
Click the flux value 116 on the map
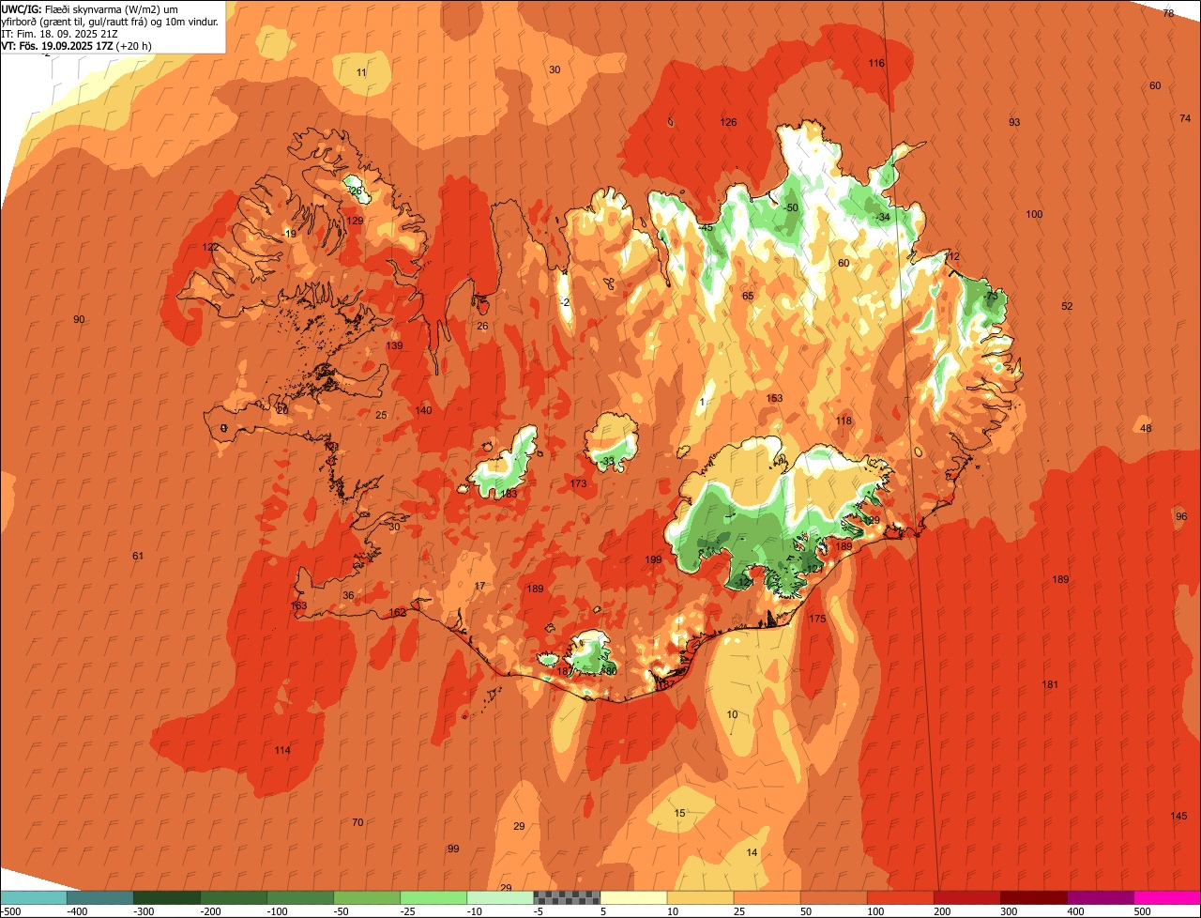pos(876,64)
